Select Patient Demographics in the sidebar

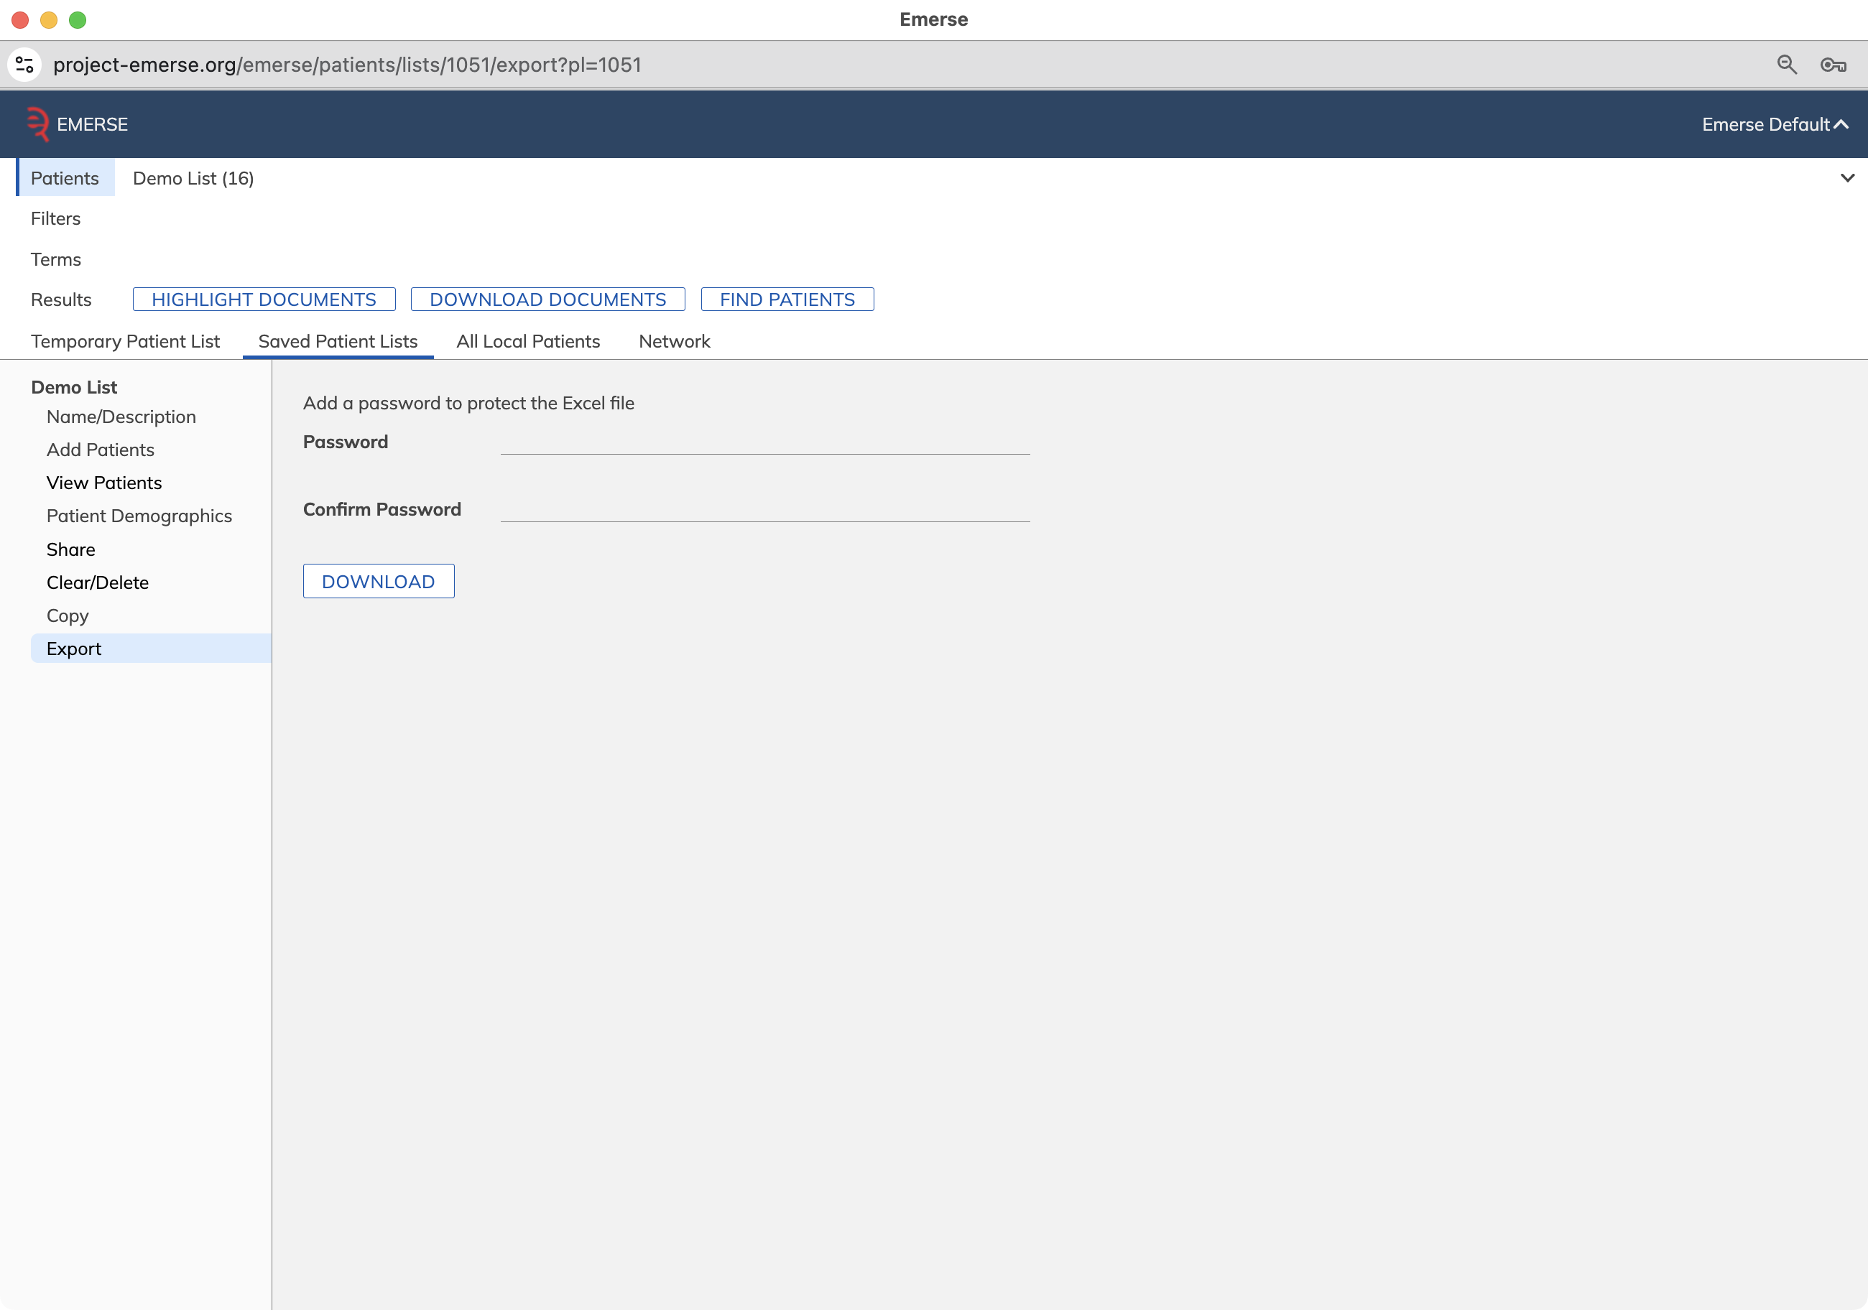coord(139,516)
